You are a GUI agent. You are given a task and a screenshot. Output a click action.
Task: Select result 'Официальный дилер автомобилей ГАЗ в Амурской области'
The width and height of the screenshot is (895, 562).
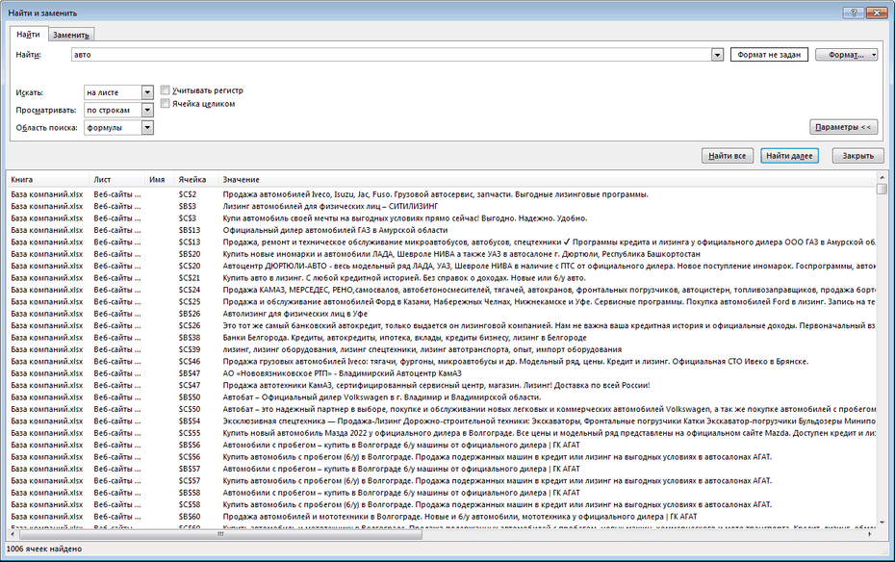click(x=442, y=231)
